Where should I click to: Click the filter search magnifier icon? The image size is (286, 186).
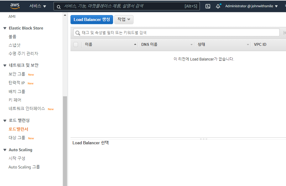(78, 33)
